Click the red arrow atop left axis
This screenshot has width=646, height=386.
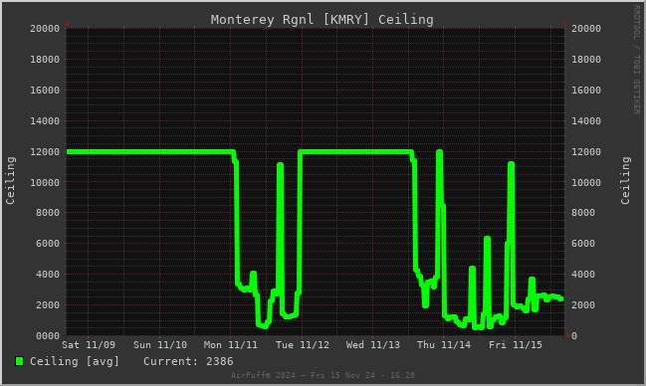67,24
